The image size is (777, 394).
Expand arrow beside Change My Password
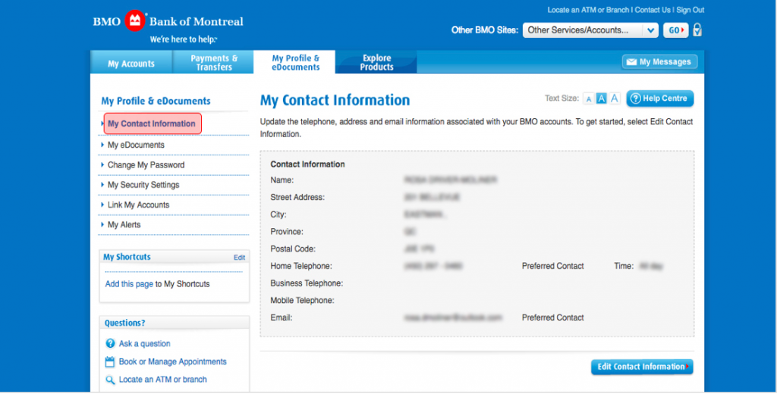coord(102,165)
